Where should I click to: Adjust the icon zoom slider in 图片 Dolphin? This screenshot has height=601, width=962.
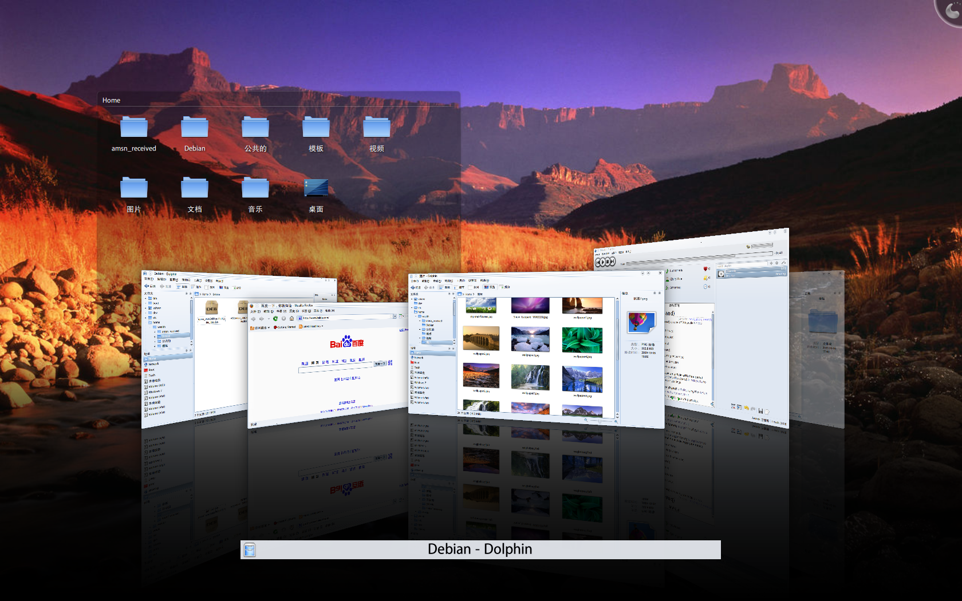click(x=600, y=421)
